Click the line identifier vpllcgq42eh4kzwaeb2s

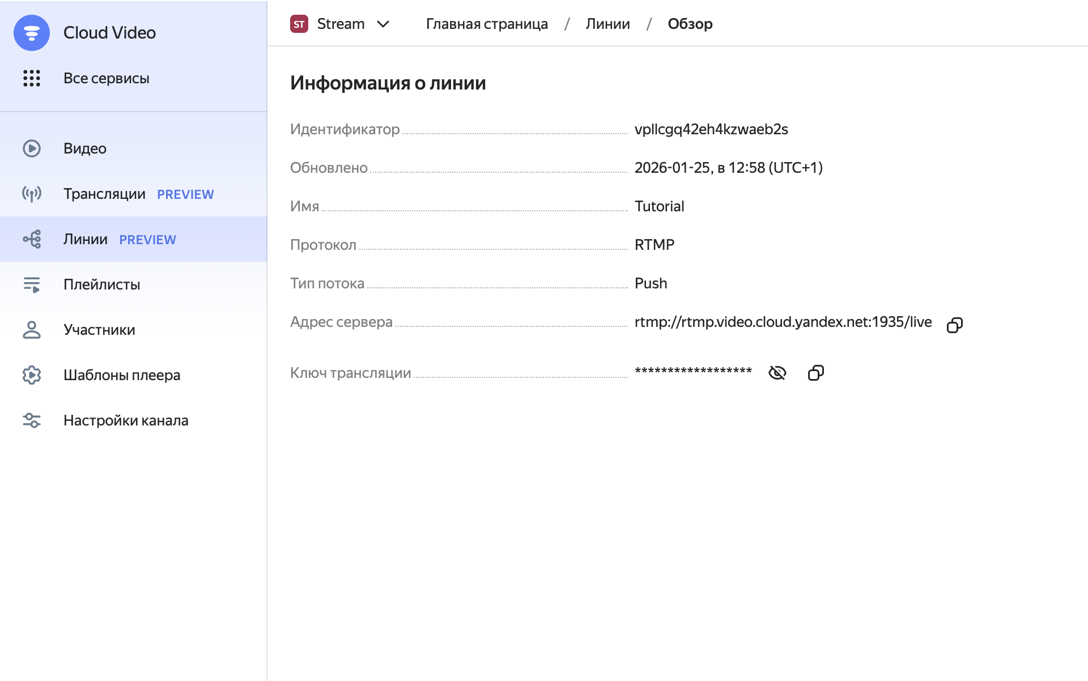[711, 129]
